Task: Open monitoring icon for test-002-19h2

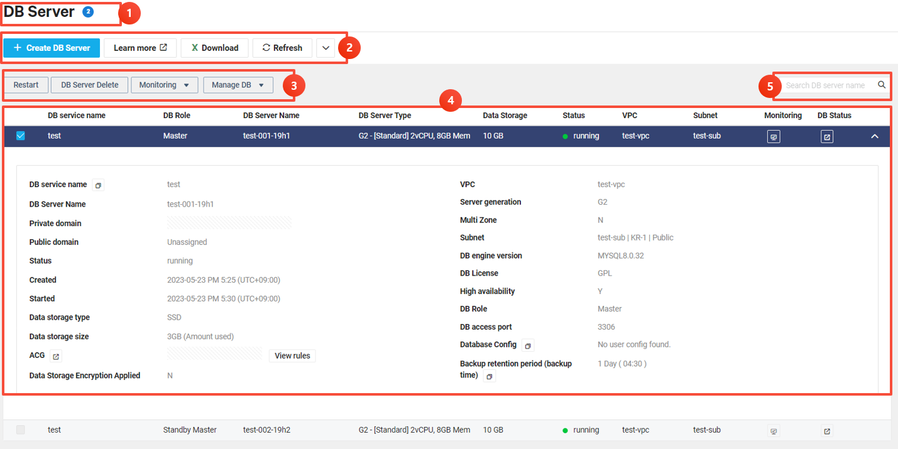Action: [774, 431]
